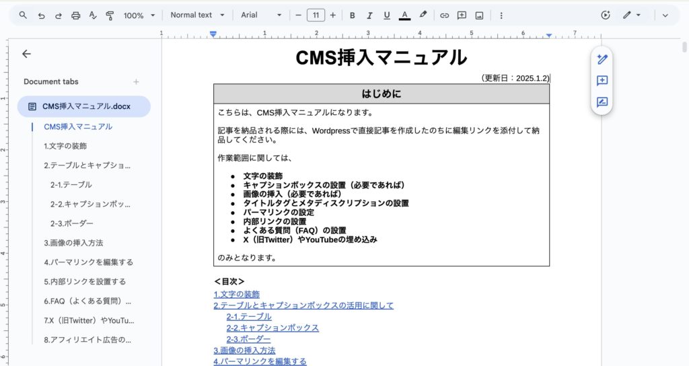The height and width of the screenshot is (366, 689).
Task: Toggle Underline formatting
Action: 386,15
